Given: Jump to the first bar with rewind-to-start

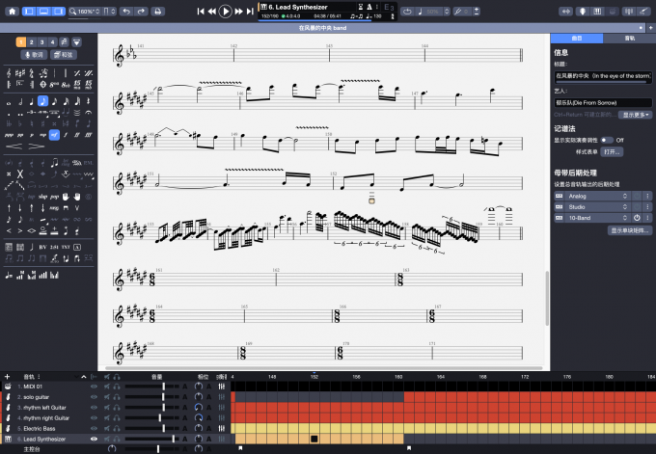Looking at the screenshot, I should (201, 11).
